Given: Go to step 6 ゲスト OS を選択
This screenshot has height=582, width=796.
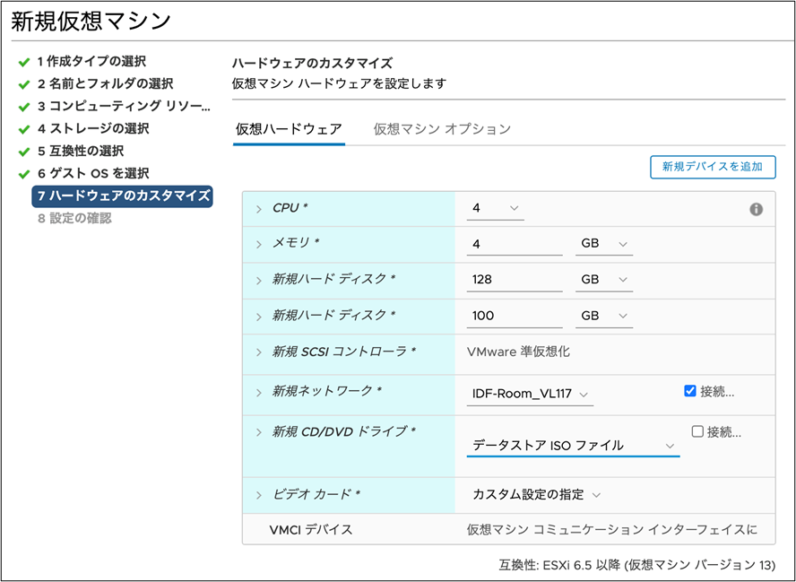Looking at the screenshot, I should (x=93, y=173).
